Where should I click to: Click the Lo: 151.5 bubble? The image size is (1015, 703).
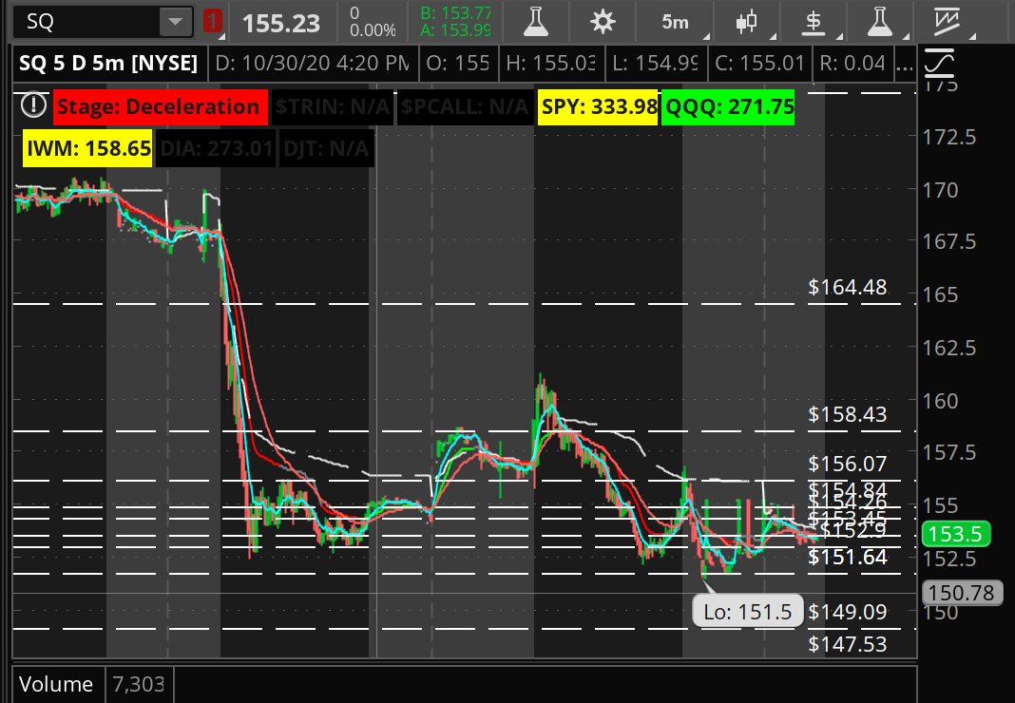pos(748,611)
